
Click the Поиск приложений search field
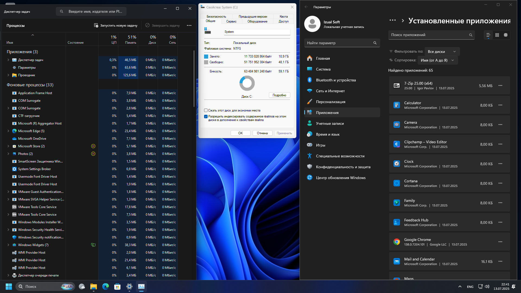431,35
